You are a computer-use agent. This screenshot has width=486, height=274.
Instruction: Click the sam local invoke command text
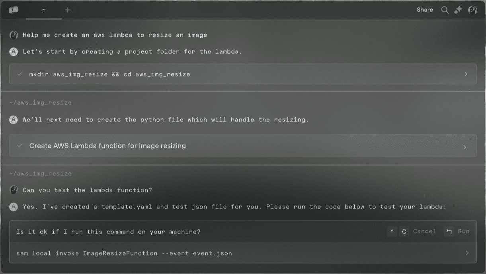tap(124, 253)
